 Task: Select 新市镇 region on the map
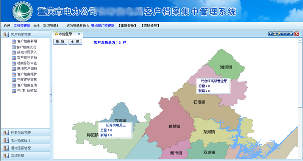[x=176, y=153]
